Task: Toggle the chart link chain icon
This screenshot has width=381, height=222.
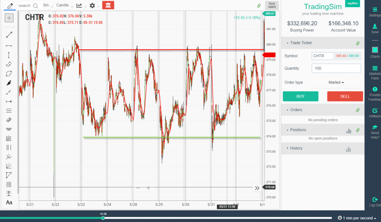Action: pyautogui.click(x=259, y=5)
